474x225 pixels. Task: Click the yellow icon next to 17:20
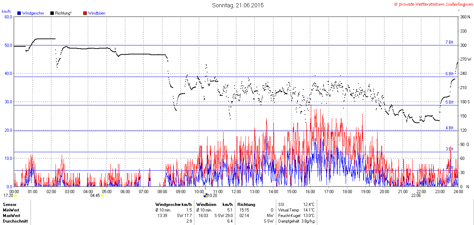click(x=16, y=196)
